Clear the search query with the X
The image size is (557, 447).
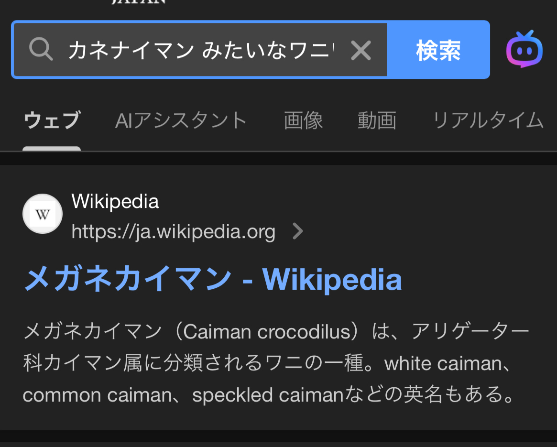point(360,50)
